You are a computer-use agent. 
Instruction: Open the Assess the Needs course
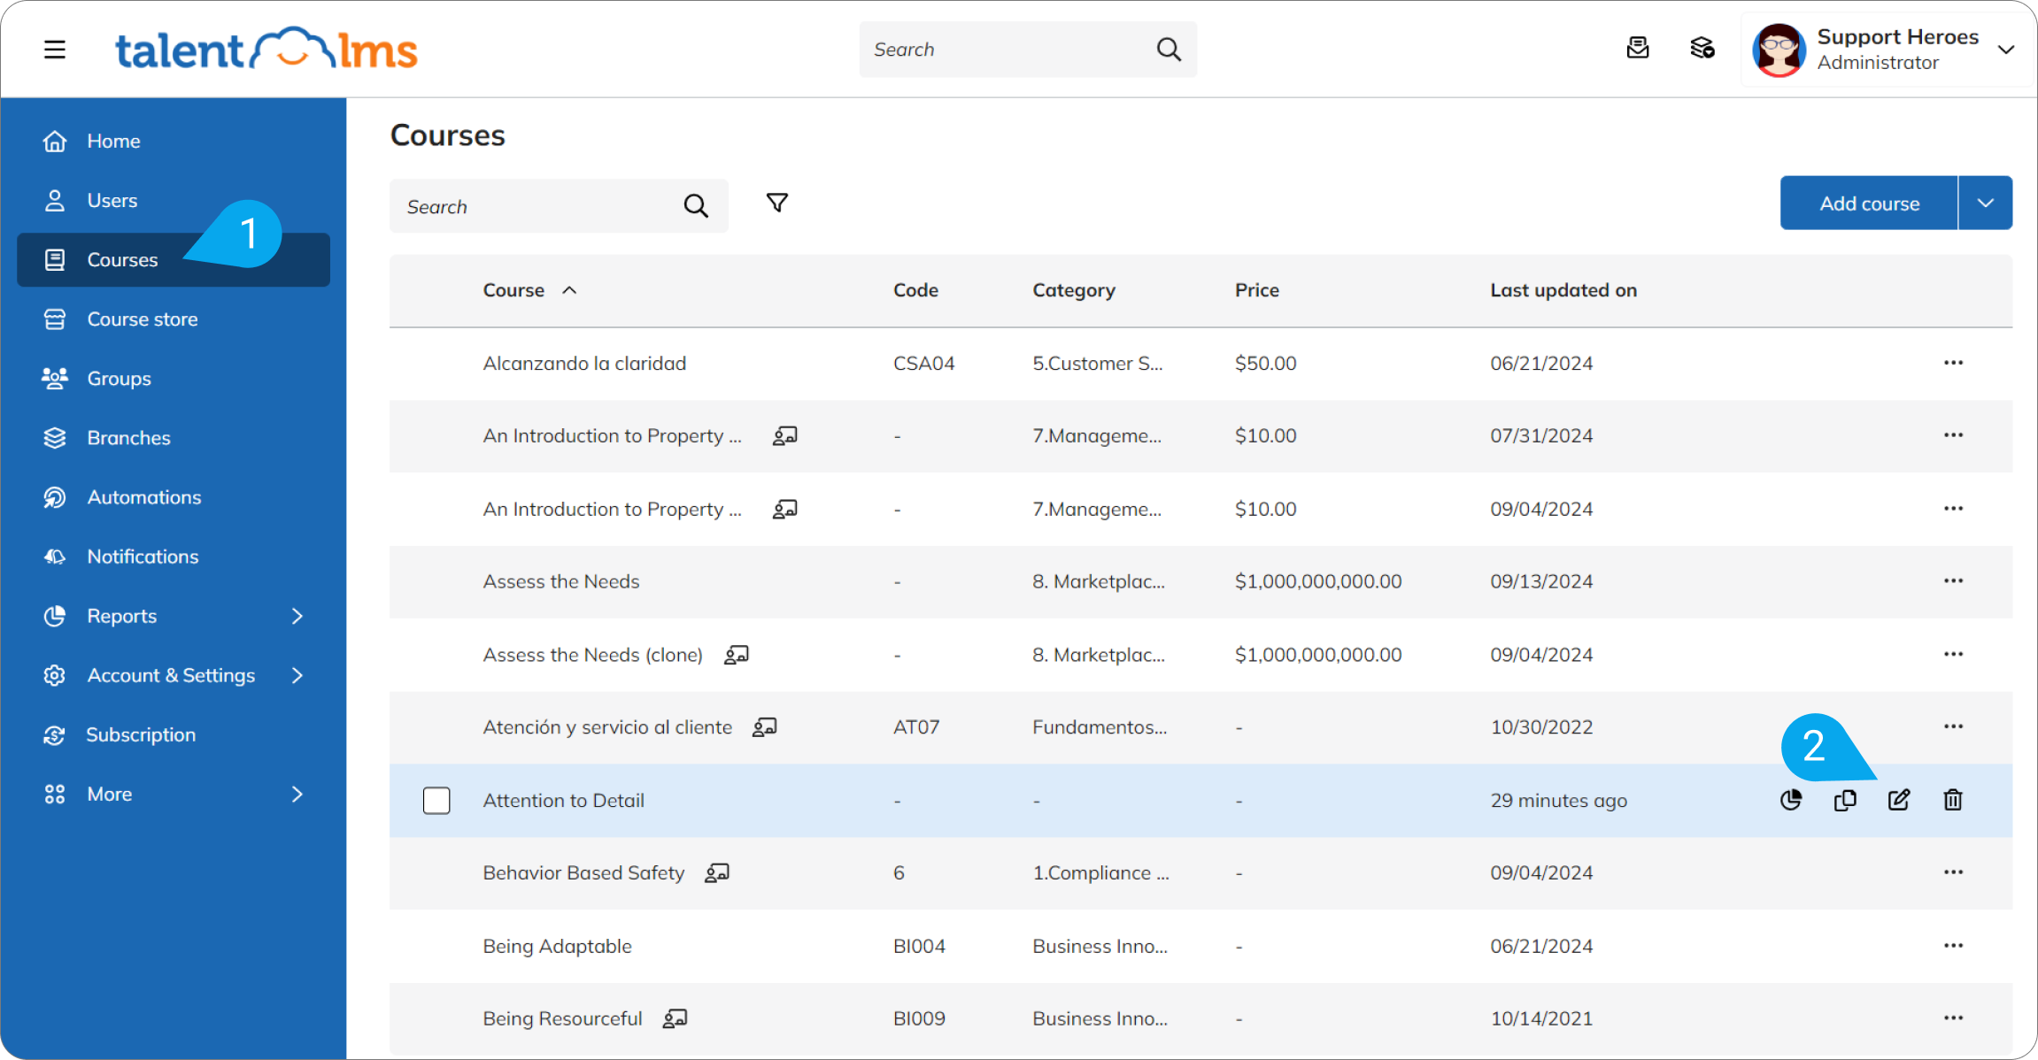pos(561,581)
